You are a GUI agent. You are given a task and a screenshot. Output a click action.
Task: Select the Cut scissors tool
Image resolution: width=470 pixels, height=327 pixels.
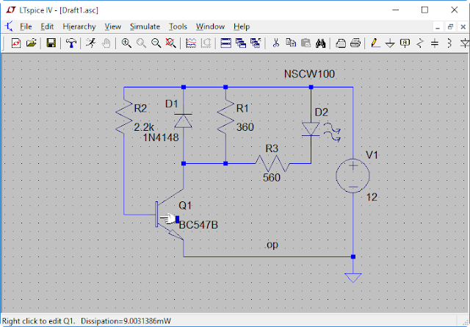(x=276, y=43)
